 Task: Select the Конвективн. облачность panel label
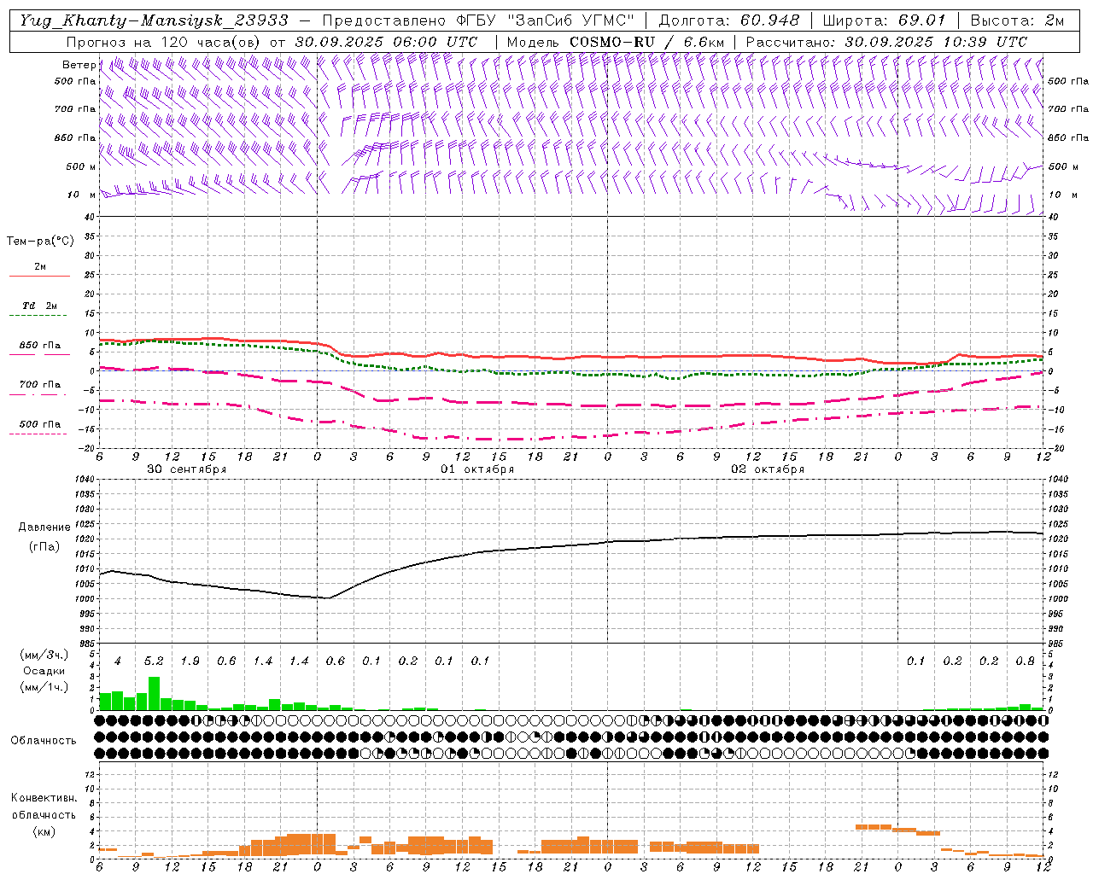coord(44,807)
